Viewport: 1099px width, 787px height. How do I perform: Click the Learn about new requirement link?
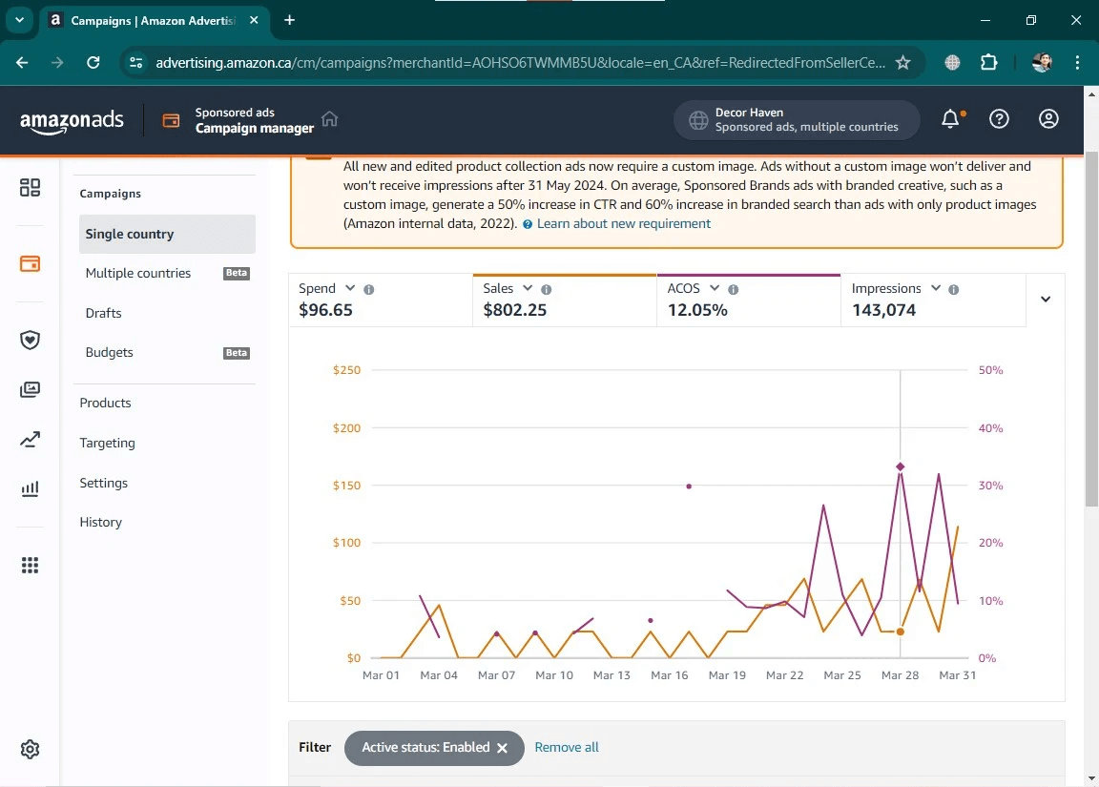[623, 223]
